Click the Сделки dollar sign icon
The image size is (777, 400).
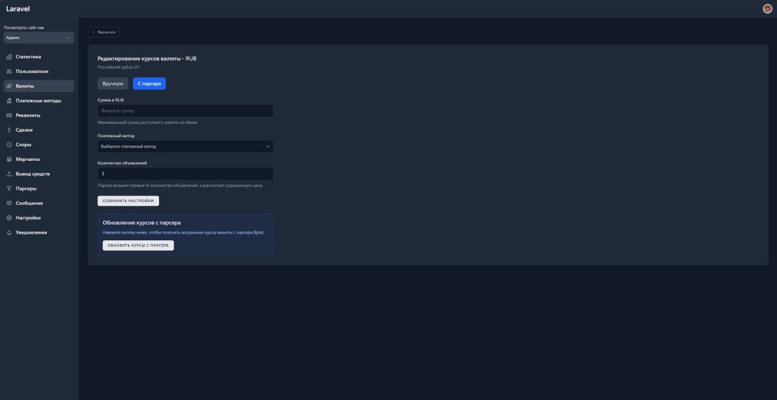pyautogui.click(x=9, y=130)
